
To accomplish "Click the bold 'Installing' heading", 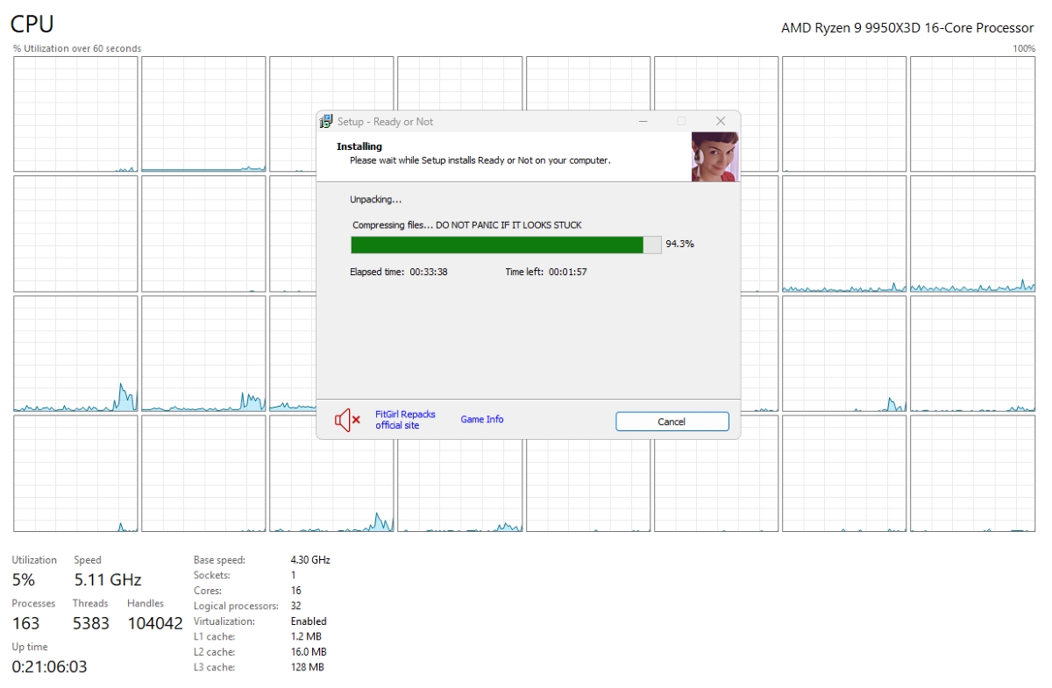I will 359,146.
